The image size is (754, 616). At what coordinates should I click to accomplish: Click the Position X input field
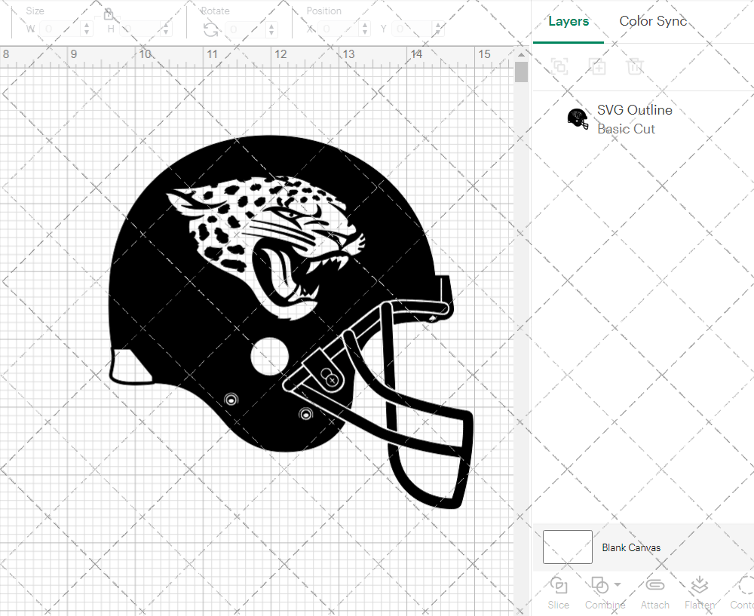click(339, 29)
